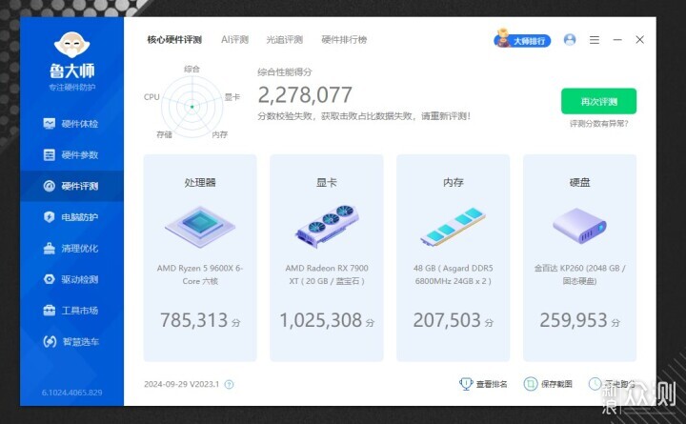The width and height of the screenshot is (686, 424).
Task: Click the graphics card illustration
Action: [x=327, y=226]
